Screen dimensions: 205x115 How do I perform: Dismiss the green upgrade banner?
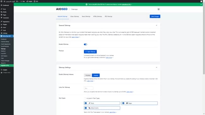point(201,4)
